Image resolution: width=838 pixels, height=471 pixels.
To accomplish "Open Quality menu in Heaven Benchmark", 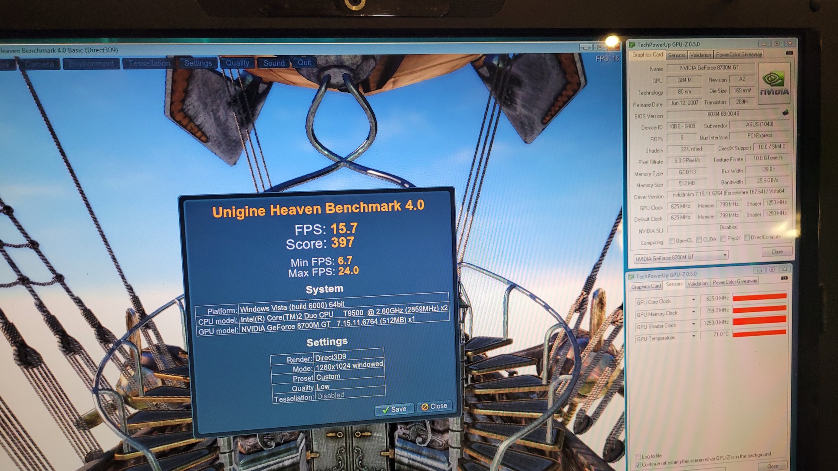I will (x=237, y=63).
